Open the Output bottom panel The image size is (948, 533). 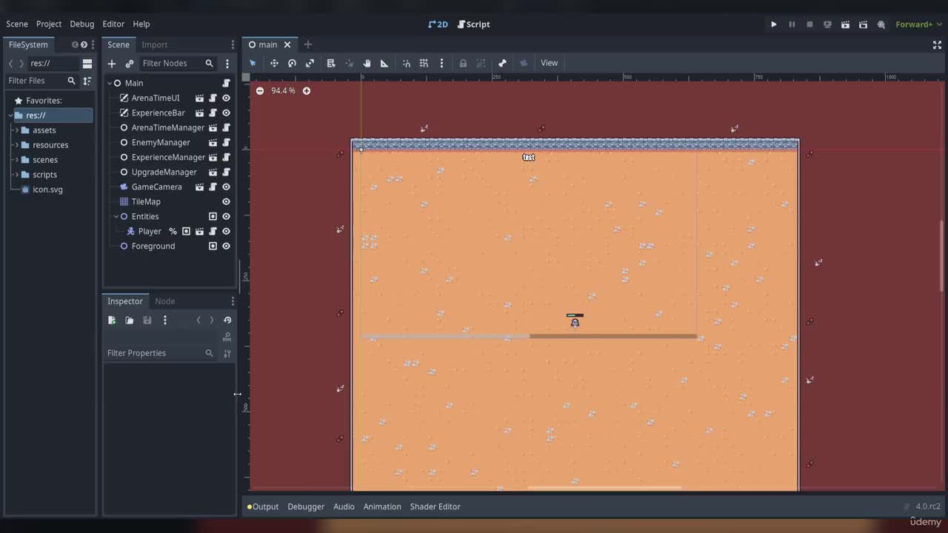pos(263,507)
